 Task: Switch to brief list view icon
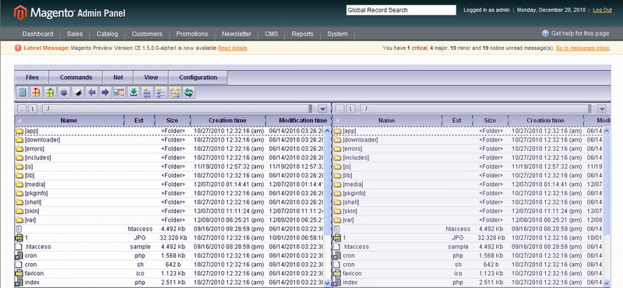pyautogui.click(x=147, y=93)
